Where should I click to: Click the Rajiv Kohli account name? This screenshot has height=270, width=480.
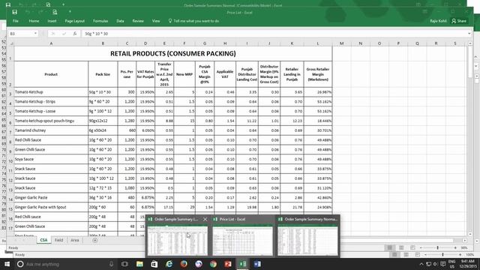438,21
